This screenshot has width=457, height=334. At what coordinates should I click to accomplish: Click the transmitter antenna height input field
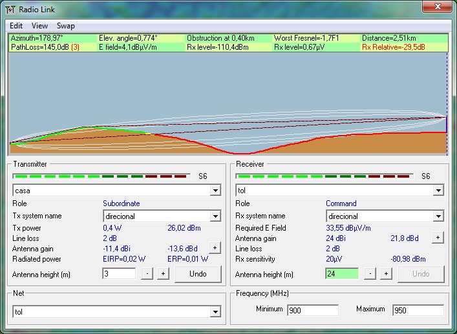119,274
